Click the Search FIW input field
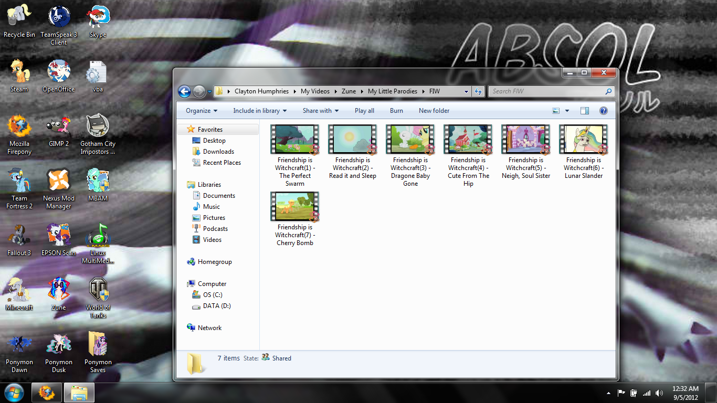Screen dimensions: 717x403 click(x=551, y=91)
